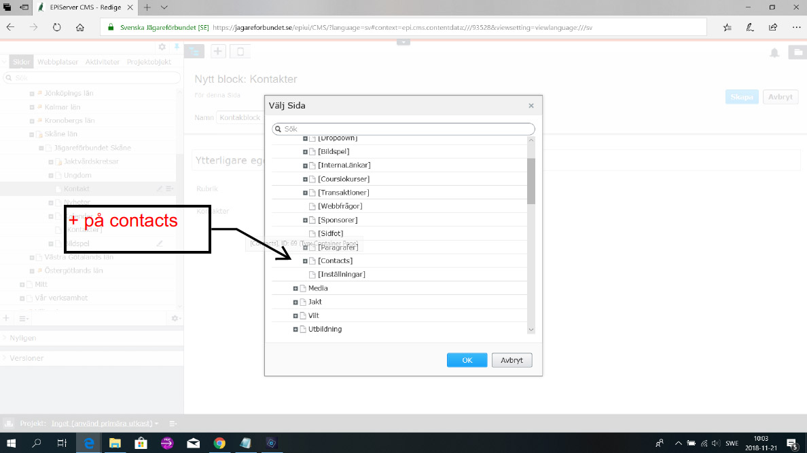The width and height of the screenshot is (807, 453).
Task: Click the add page plus icon at tree bottom
Action: click(6, 319)
